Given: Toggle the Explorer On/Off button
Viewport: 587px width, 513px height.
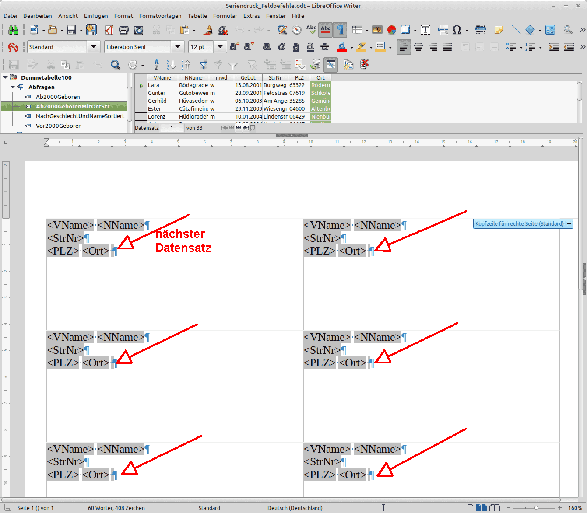Looking at the screenshot, I should (x=330, y=65).
